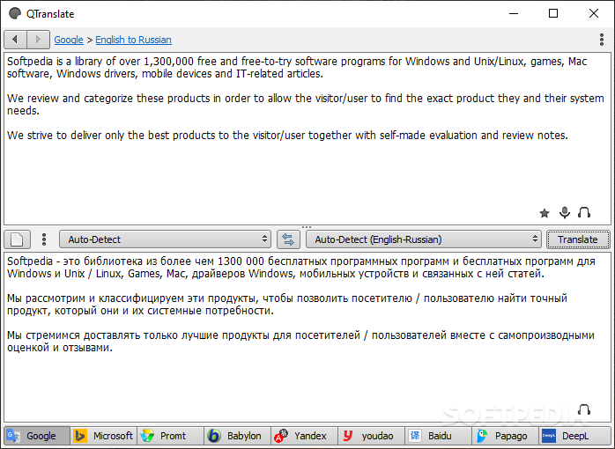
Task: Select the Google translation service tab
Action: [37, 436]
